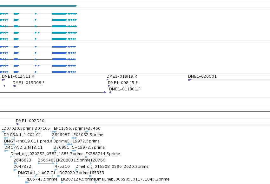This screenshot has width=270, height=184.
Task: Select the DME1-011B01.F label
Action: point(124,89)
